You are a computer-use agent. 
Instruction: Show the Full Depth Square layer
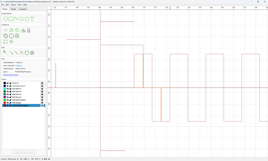(x=7, y=100)
